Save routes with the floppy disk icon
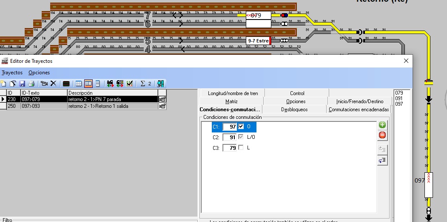The width and height of the screenshot is (447, 222). [22, 83]
